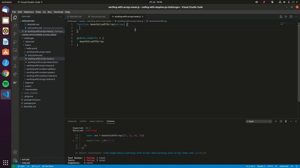This screenshot has height=168, width=300.
Task: Open the Source Control view
Action: (15, 34)
